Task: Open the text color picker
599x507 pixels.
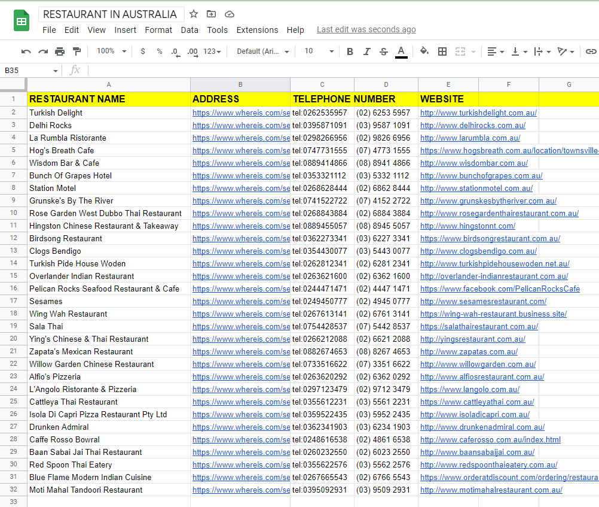Action: click(x=401, y=51)
